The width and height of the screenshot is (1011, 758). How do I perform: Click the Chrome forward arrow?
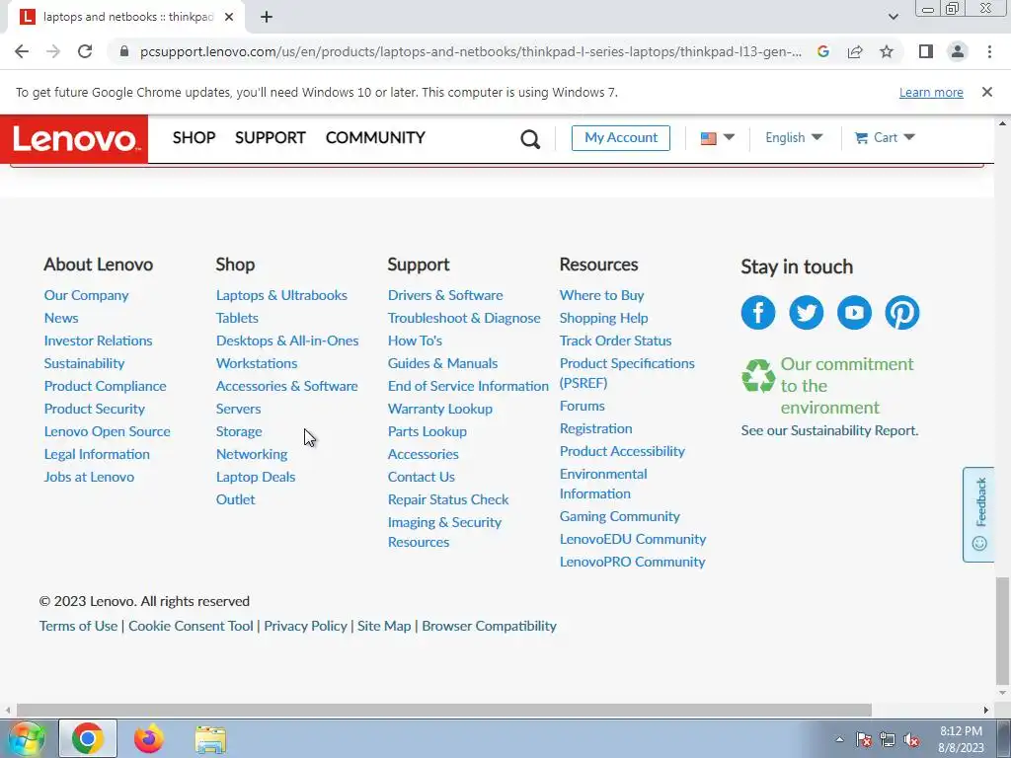53,51
